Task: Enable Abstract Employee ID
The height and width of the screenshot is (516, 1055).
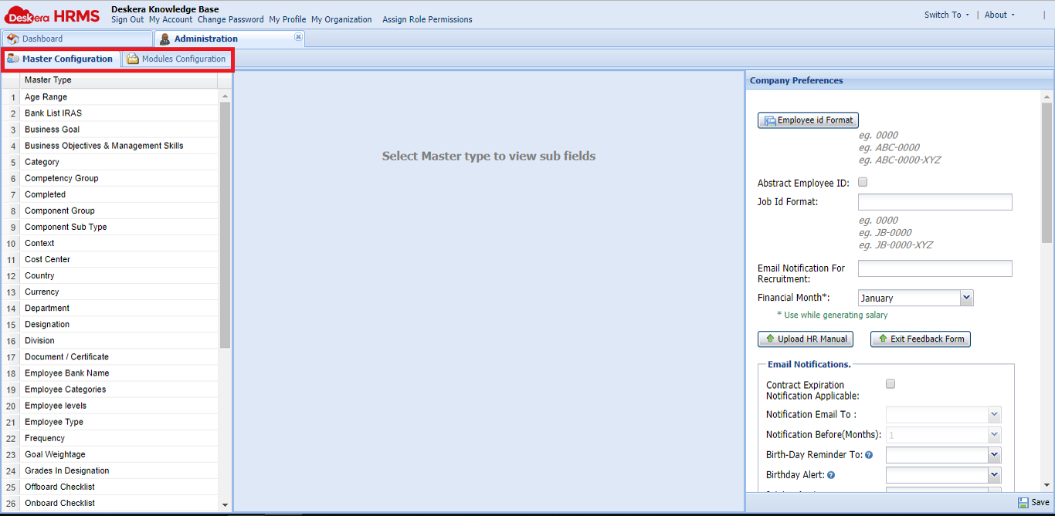Action: [862, 182]
